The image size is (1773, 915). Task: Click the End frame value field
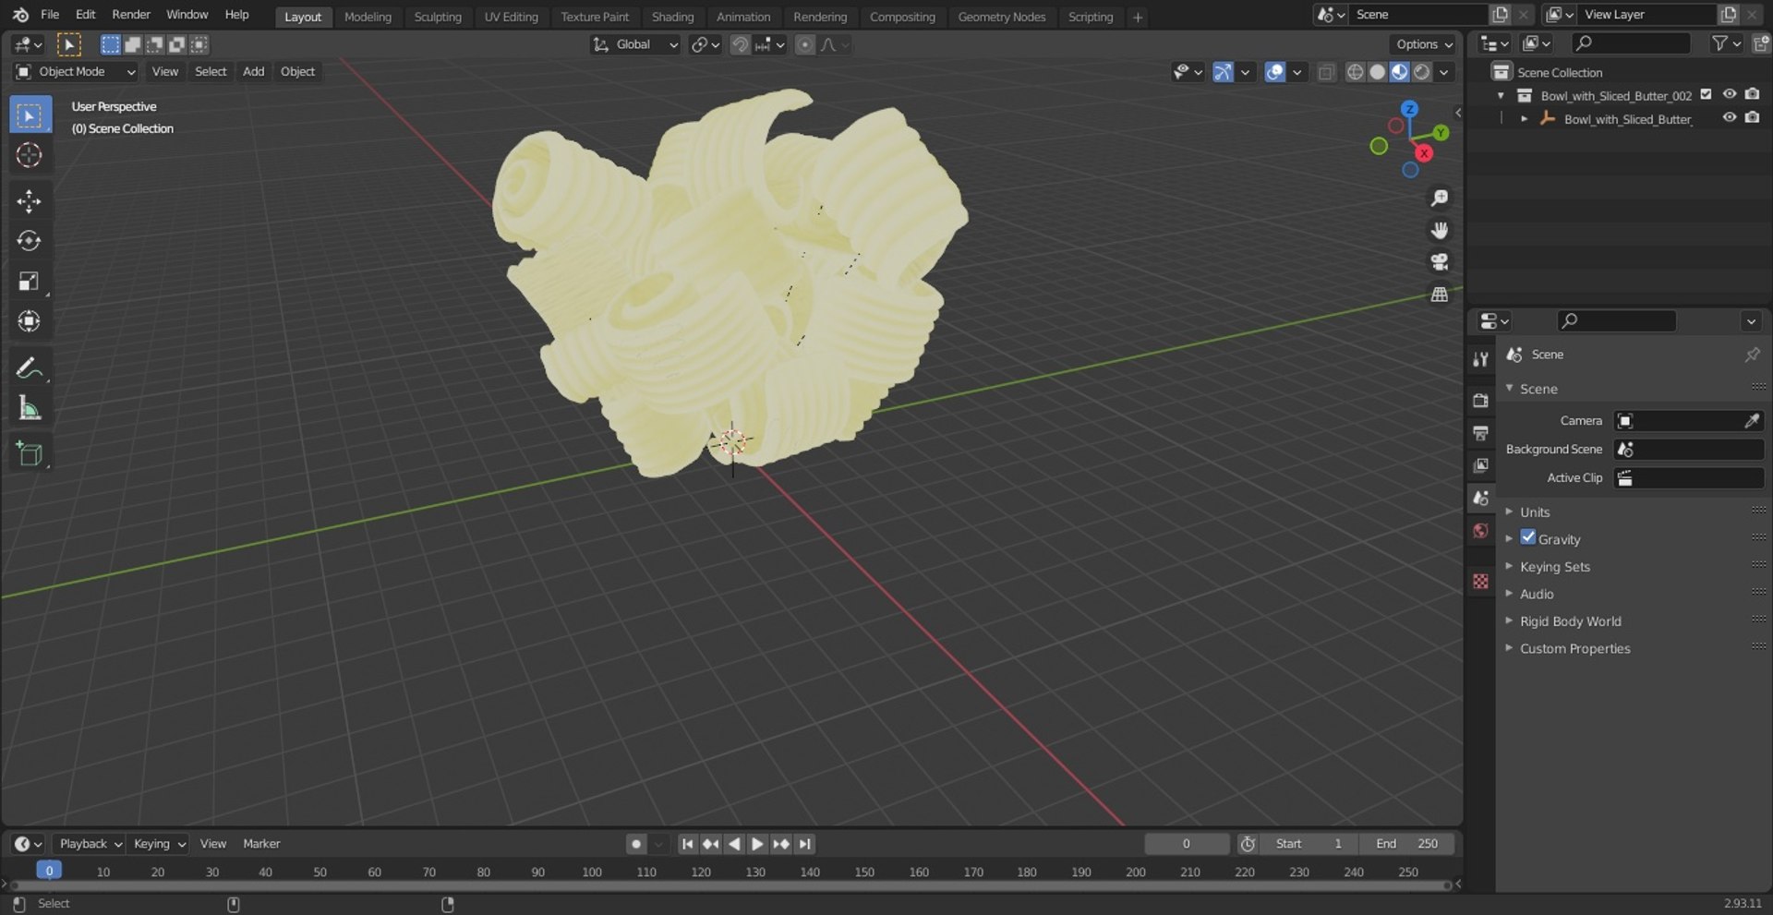(1406, 844)
